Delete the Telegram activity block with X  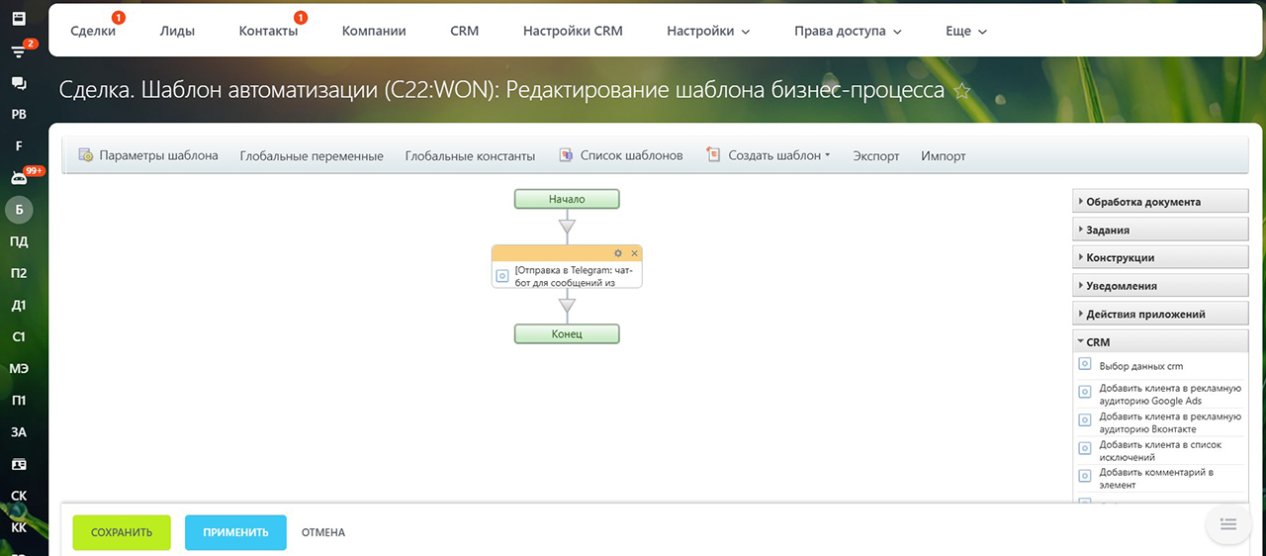point(635,253)
